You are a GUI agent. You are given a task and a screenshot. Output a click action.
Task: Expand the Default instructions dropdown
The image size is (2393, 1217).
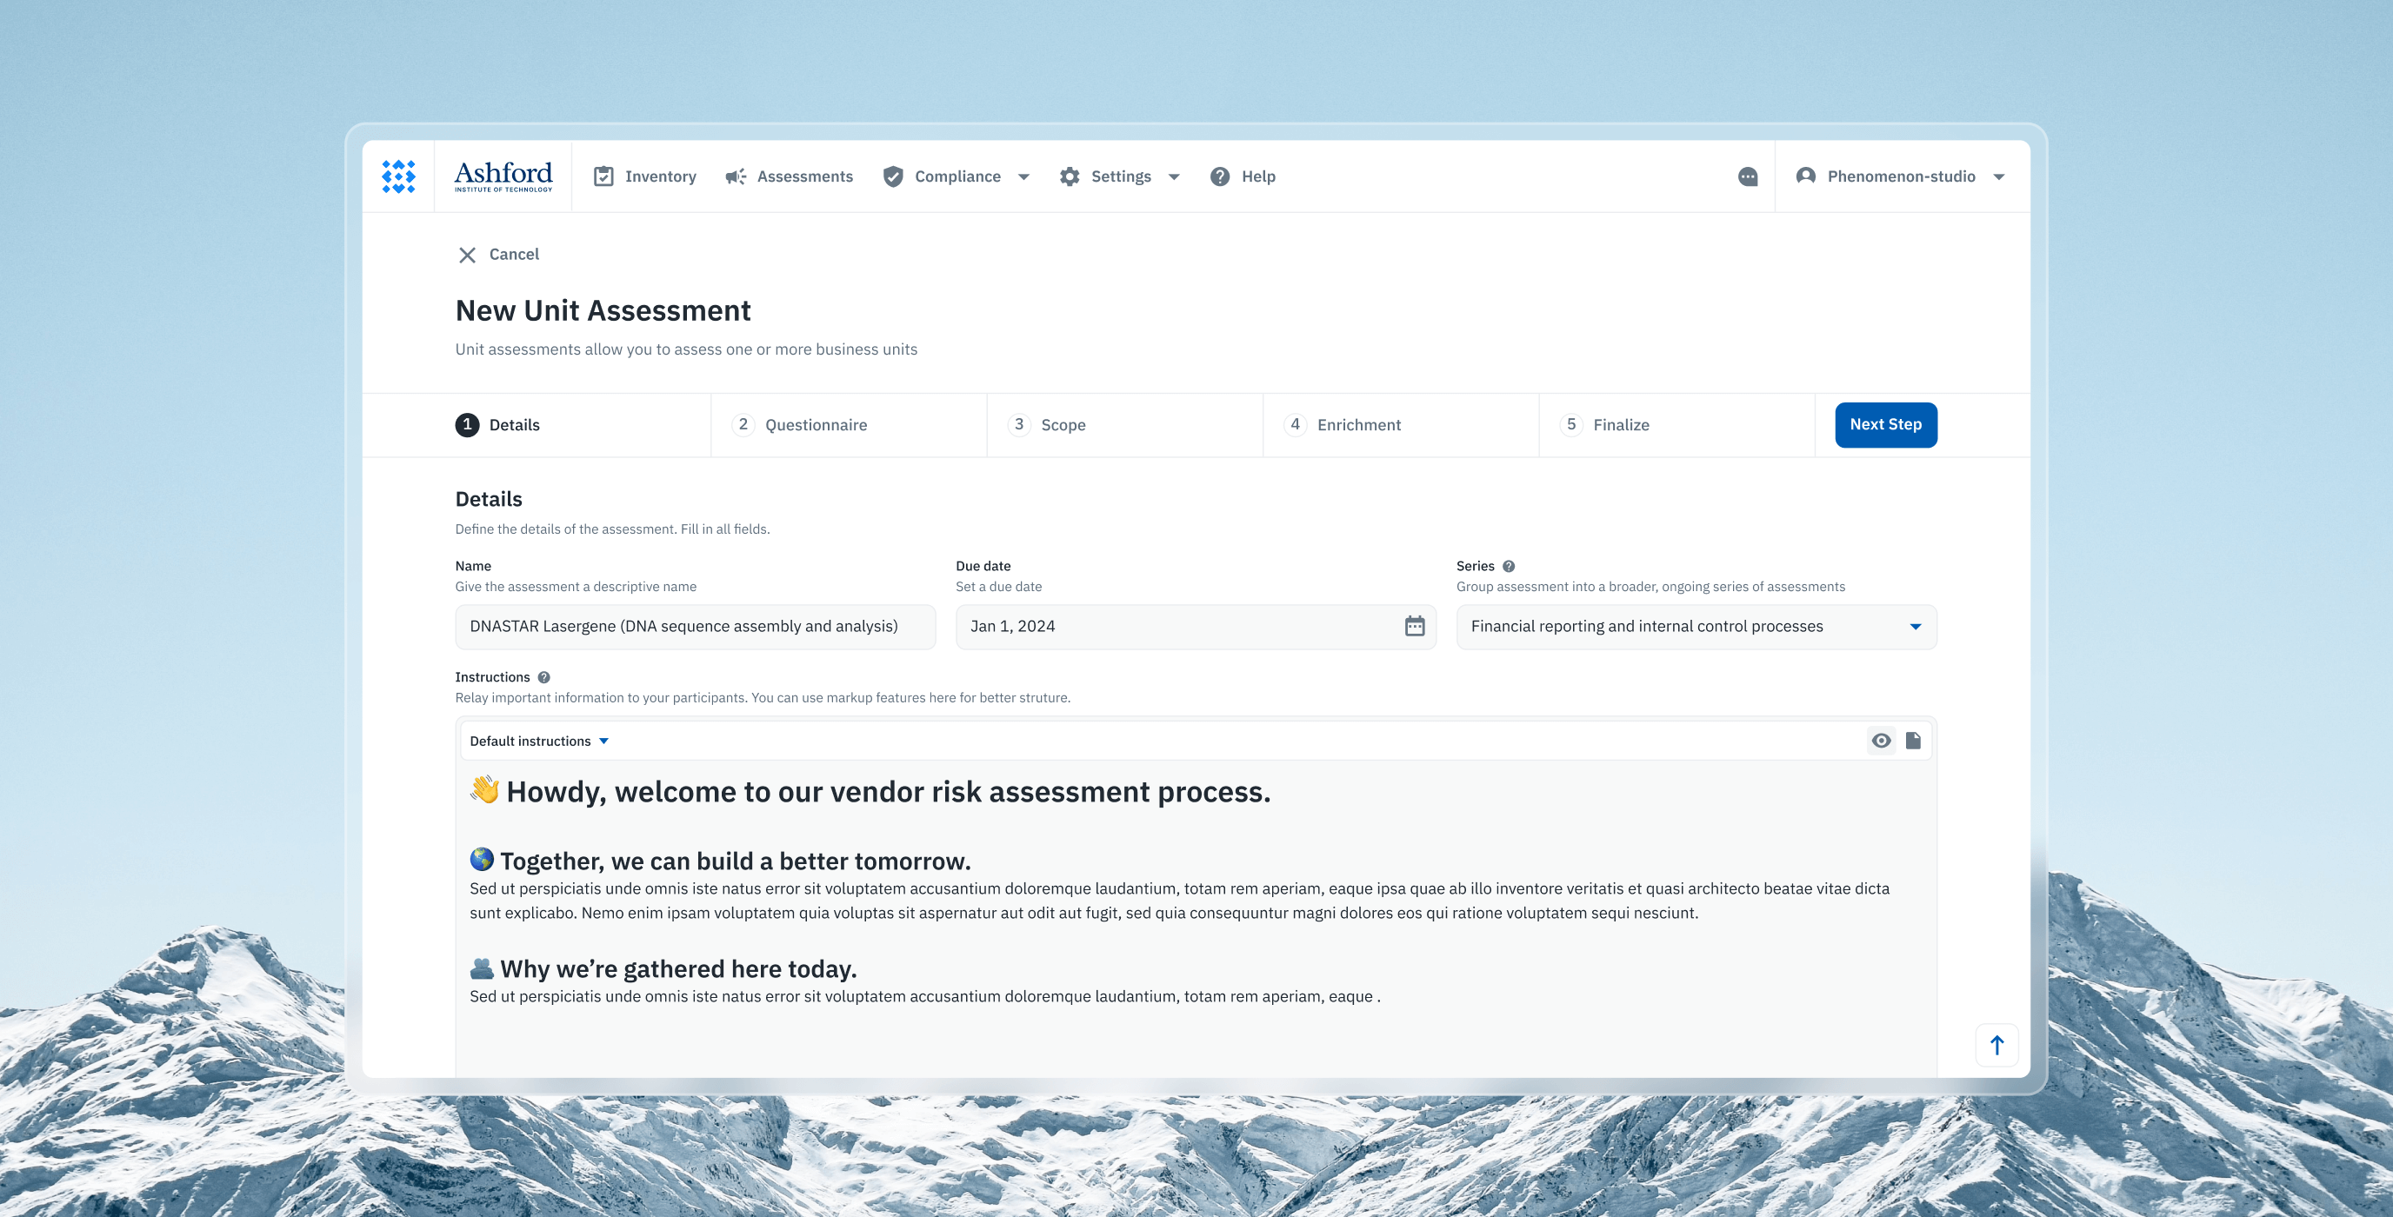pos(539,741)
